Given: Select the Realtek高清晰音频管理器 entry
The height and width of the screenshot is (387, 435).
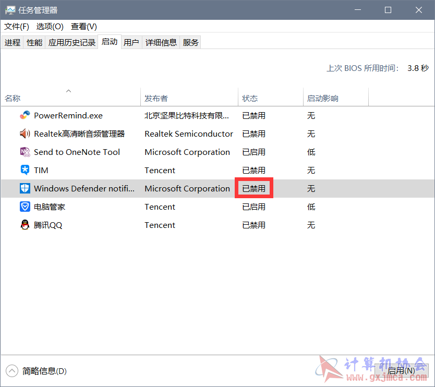Looking at the screenshot, I should pos(79,134).
